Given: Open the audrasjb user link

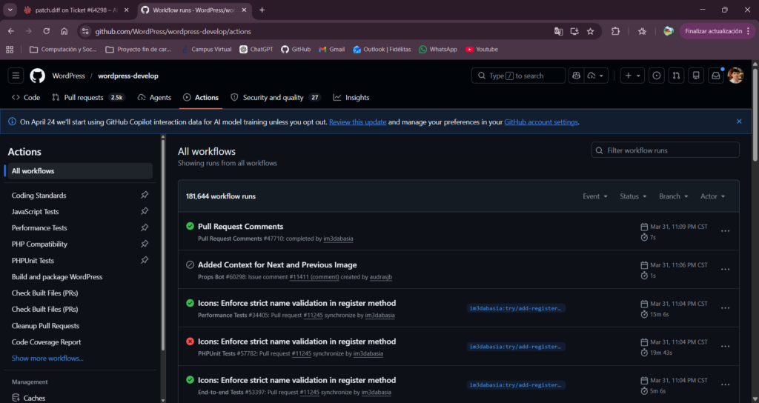Looking at the screenshot, I should (x=380, y=277).
